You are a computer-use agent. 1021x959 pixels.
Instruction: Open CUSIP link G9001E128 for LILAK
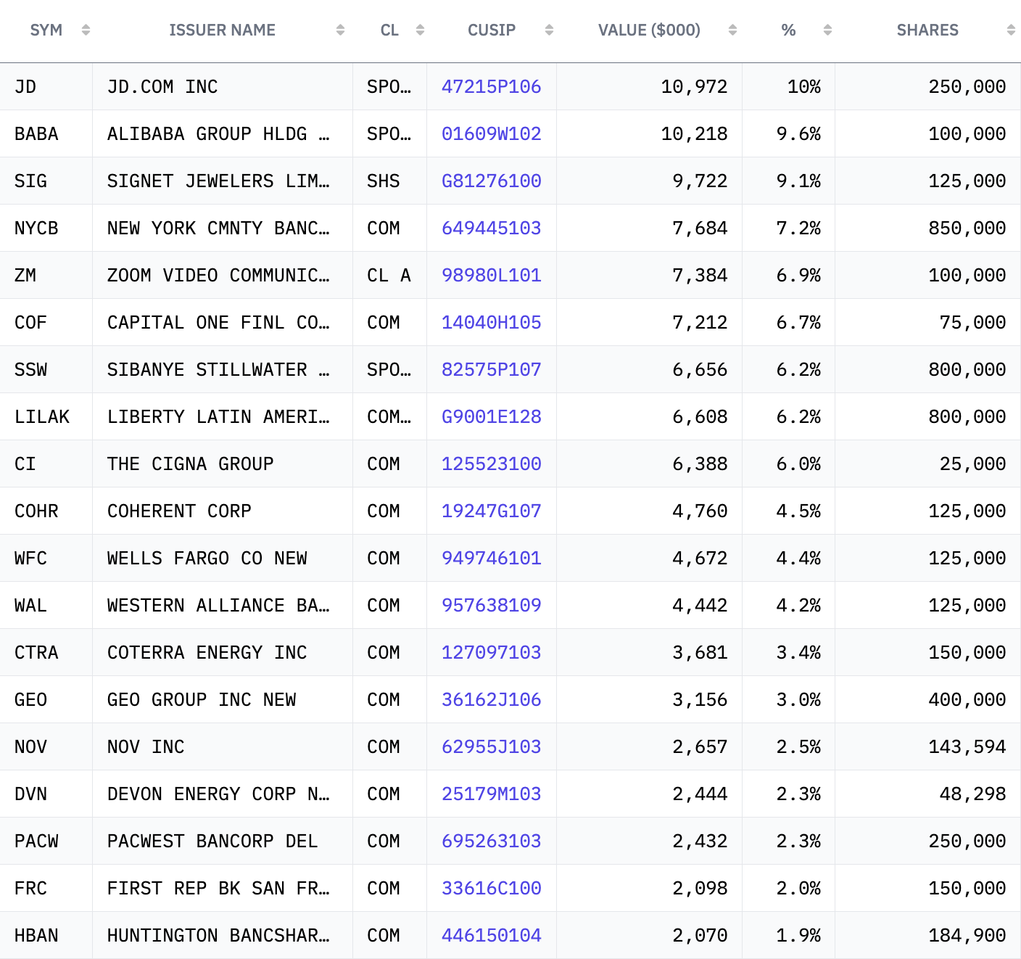tap(492, 416)
